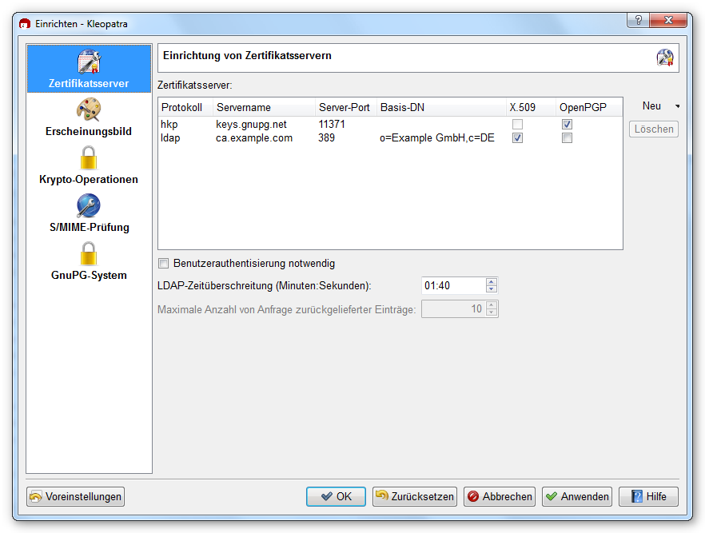Screen dimensions: 705x533
Task: Click the Kleopatra icon in the titlebar
Action: click(x=23, y=23)
